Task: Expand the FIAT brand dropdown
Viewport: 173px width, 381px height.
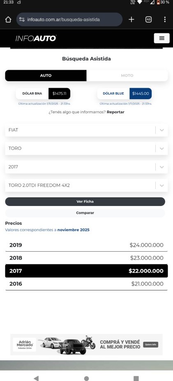Action: point(86,130)
